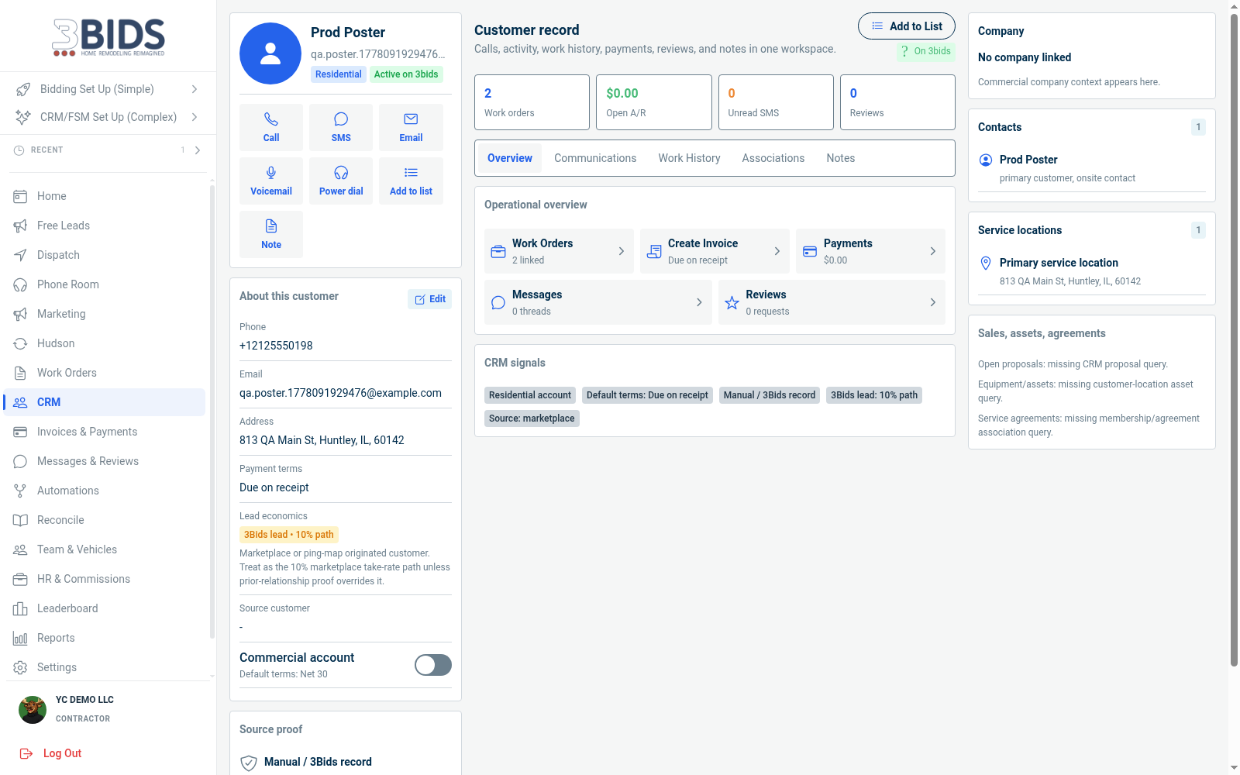
Task: Open Work Orders sidebar item
Action: 105,373
